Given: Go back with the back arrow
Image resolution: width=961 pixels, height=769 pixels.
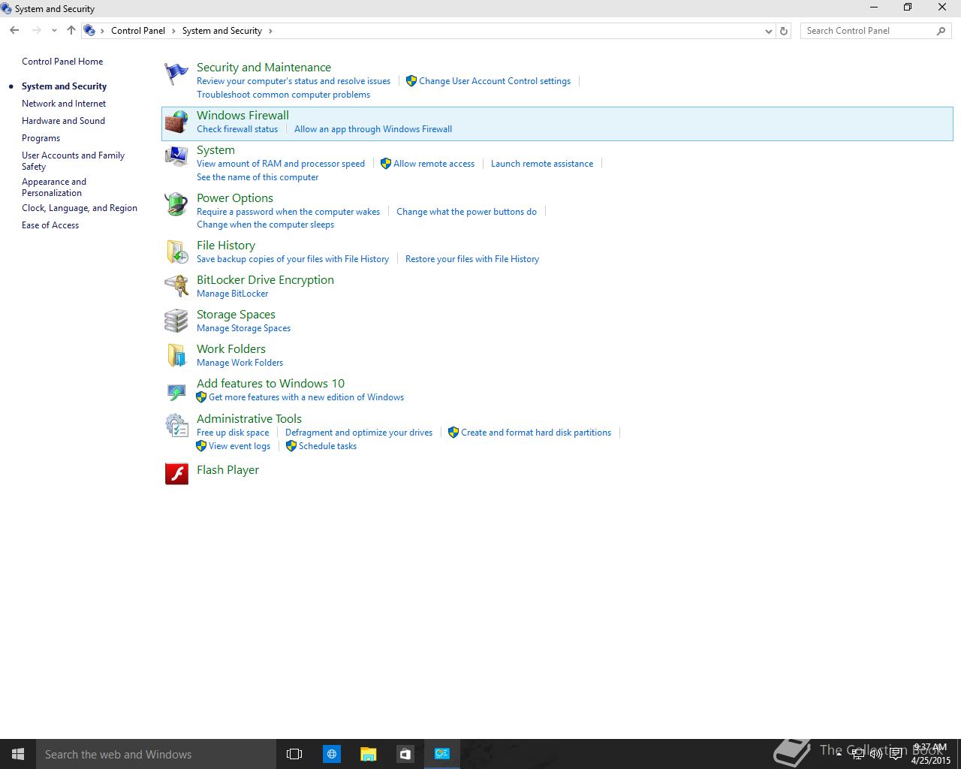Looking at the screenshot, I should click(14, 31).
